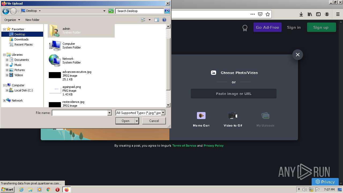The width and height of the screenshot is (343, 193).
Task: Go back in File Upload dialog
Action: [6, 11]
